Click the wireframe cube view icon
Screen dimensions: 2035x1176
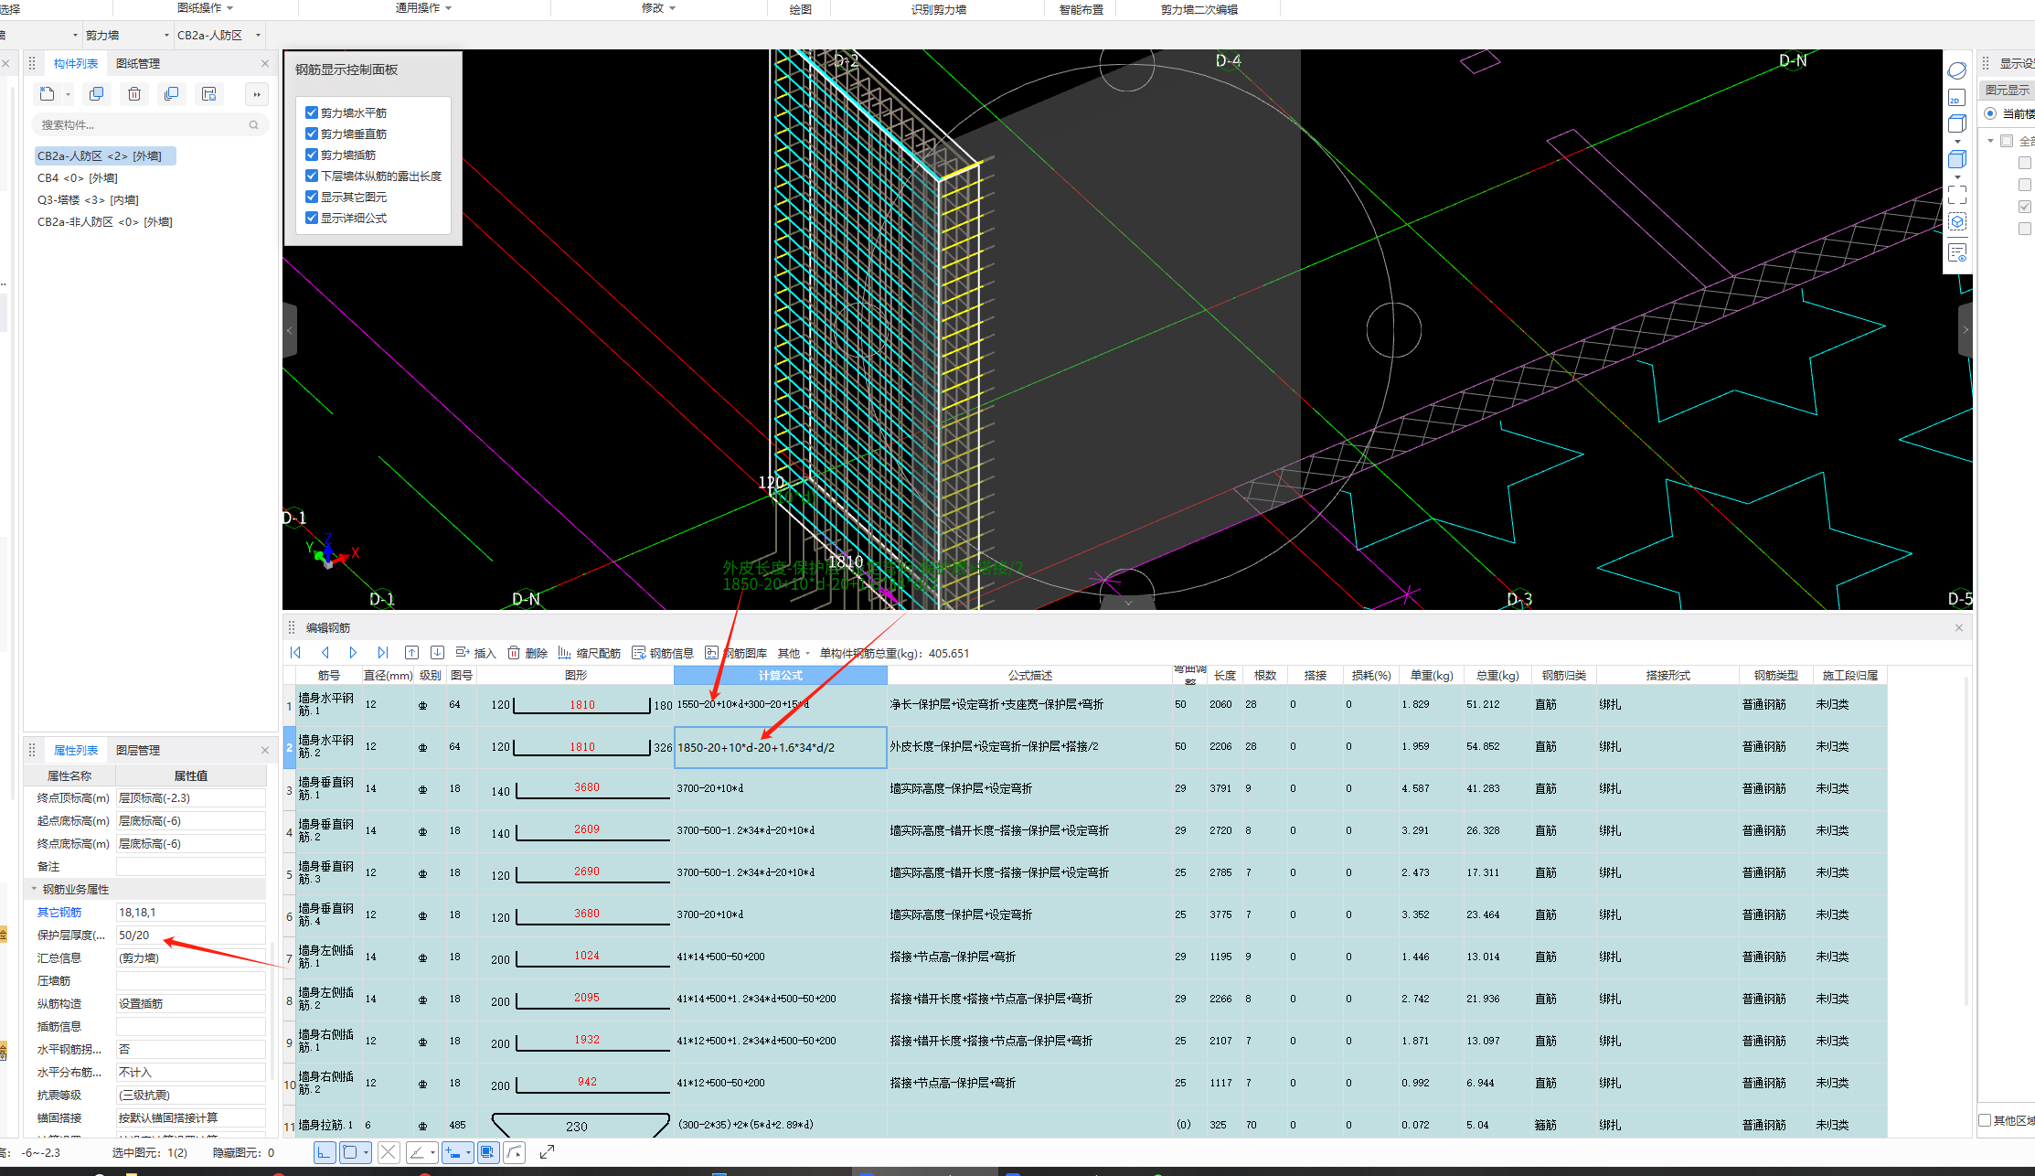[1957, 124]
